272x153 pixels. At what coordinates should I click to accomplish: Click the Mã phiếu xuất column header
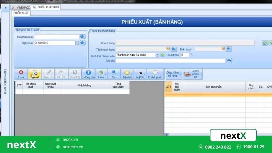(33, 85)
